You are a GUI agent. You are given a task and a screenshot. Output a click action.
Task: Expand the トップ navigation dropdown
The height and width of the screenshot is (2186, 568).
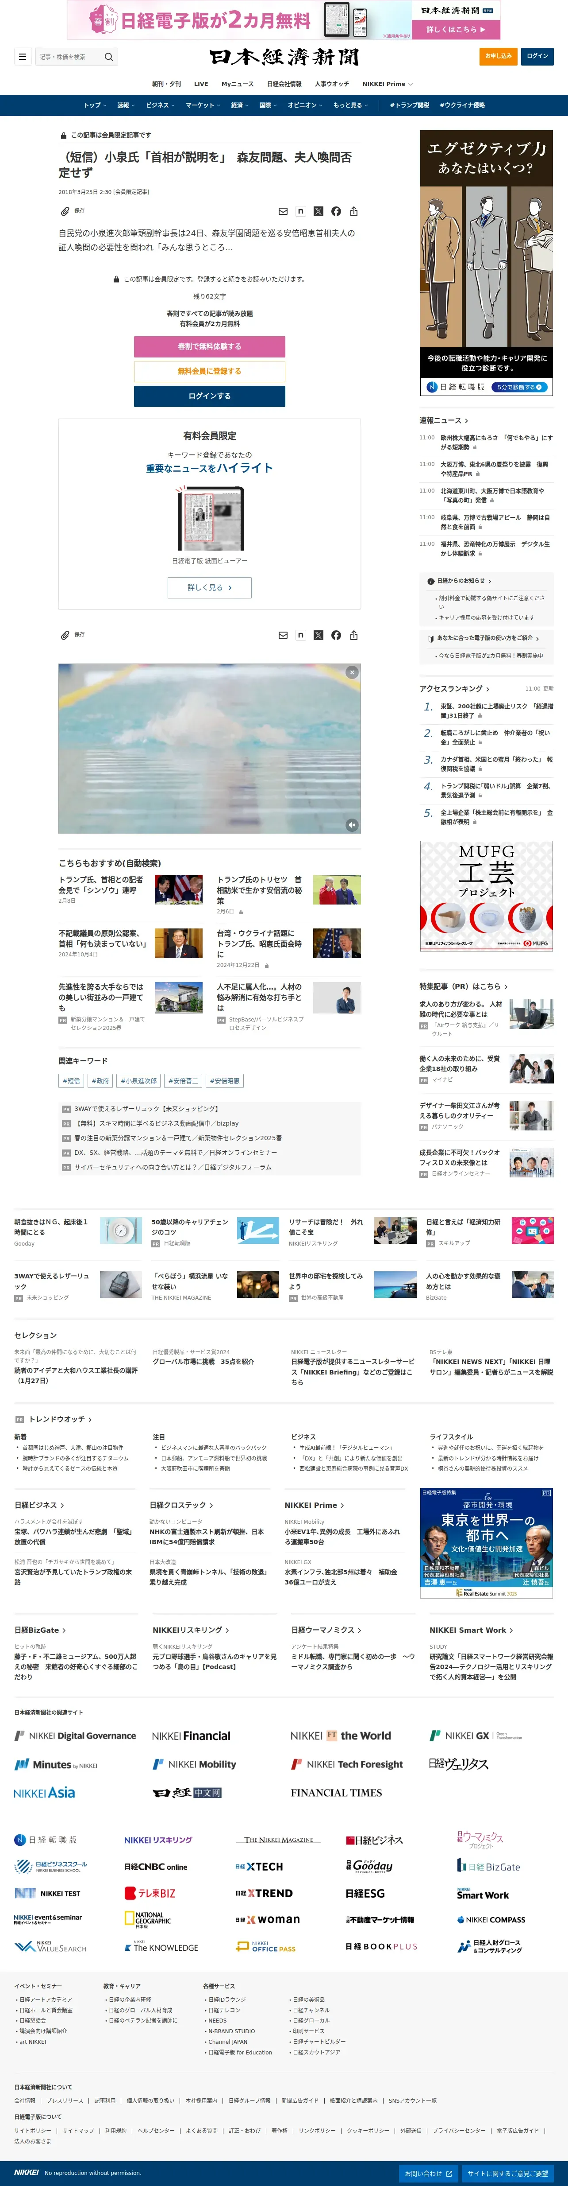[94, 105]
